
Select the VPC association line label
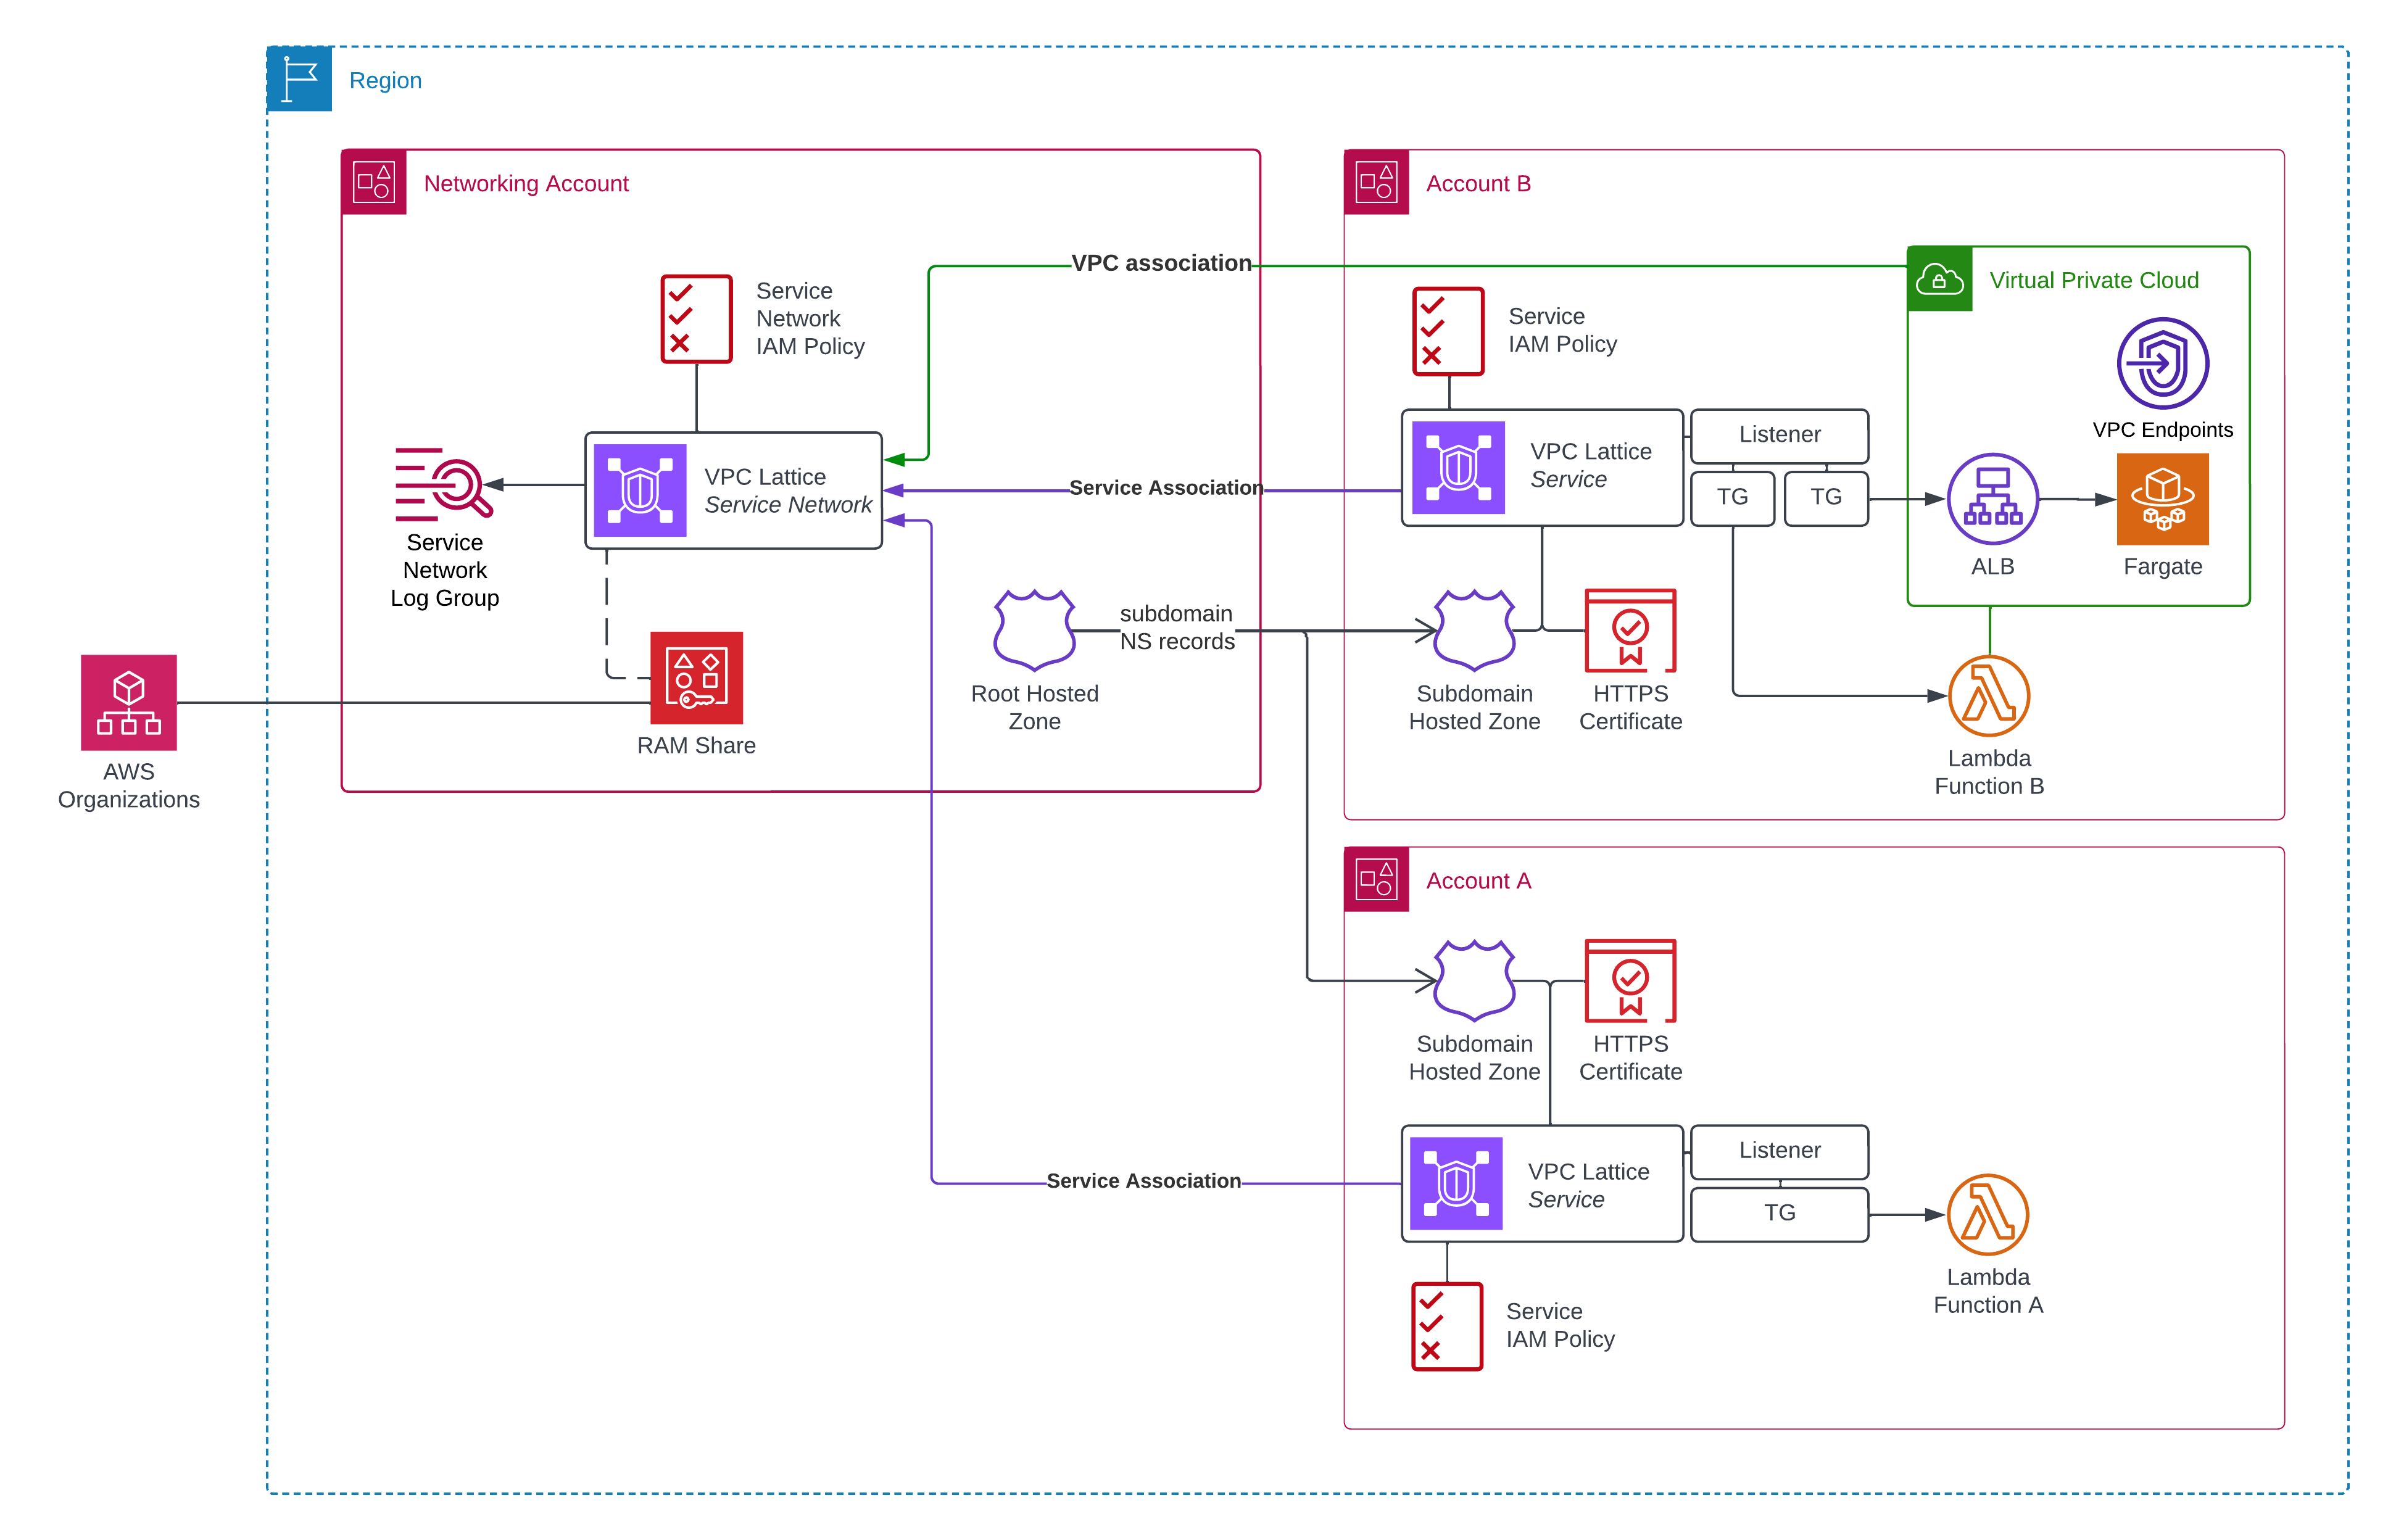pyautogui.click(x=1161, y=263)
